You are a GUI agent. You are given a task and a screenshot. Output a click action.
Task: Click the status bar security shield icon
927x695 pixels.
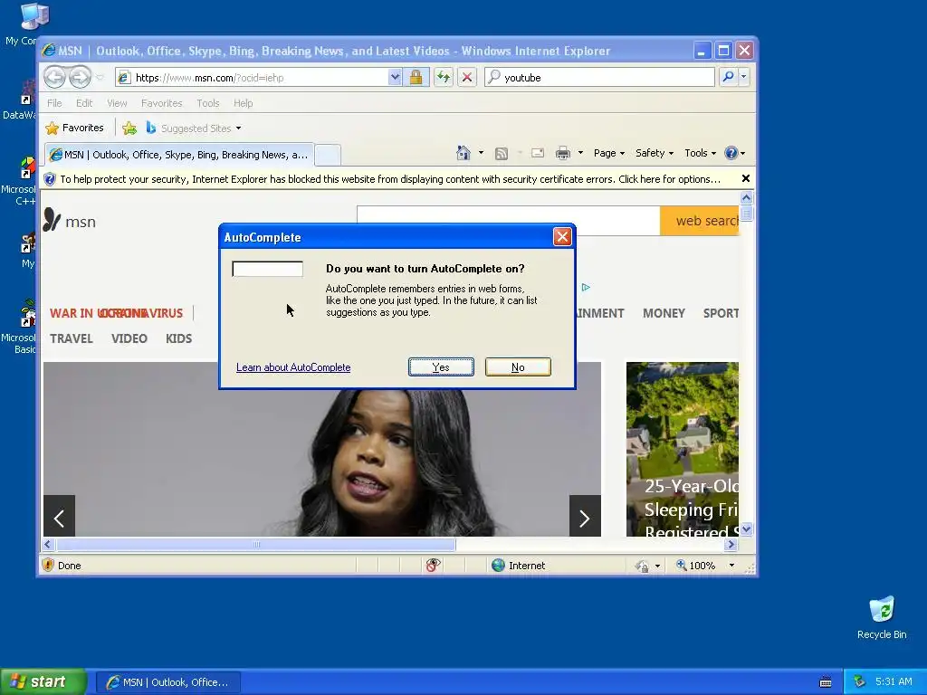click(x=49, y=565)
